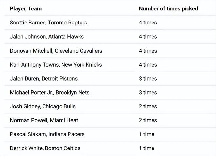Click the "2 times" value for Josh Giddey
This screenshot has width=216, height=156.
click(x=148, y=106)
